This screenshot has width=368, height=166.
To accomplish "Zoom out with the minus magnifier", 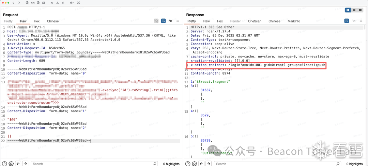I will pos(27,3).
